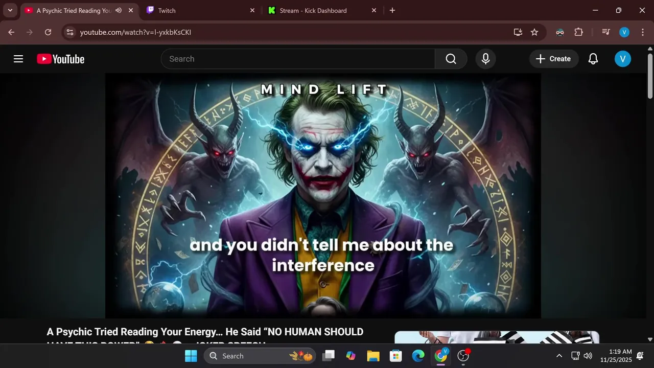The image size is (654, 368).
Task: Go back to the previous page
Action: coord(11,32)
